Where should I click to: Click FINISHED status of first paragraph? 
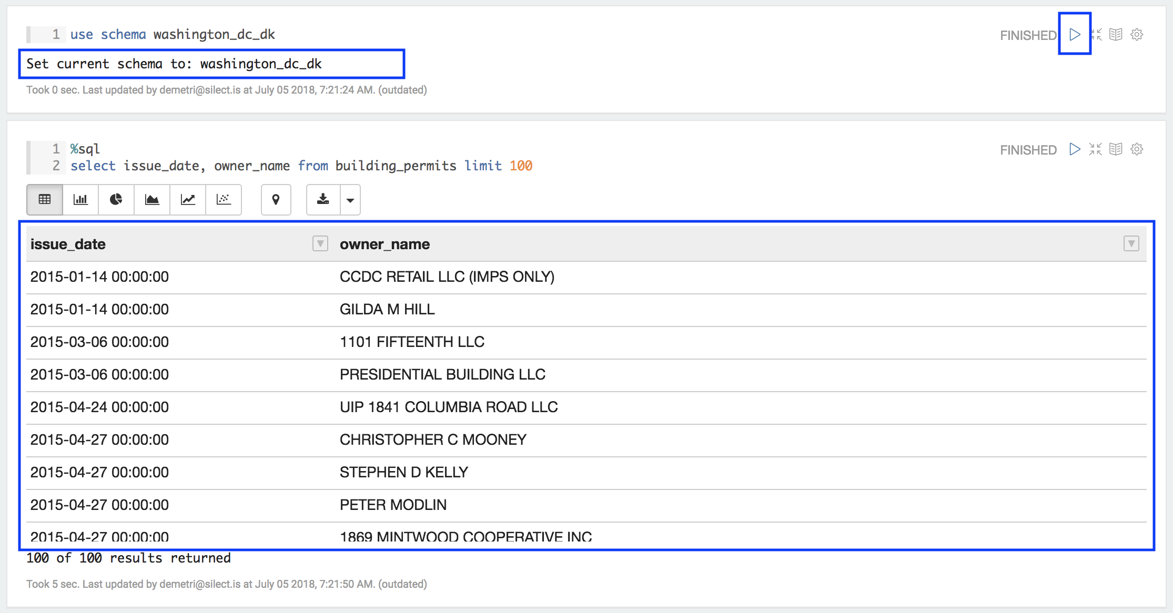(x=1028, y=35)
